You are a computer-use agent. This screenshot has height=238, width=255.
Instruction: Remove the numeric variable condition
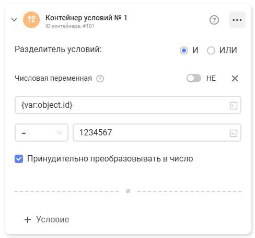click(235, 79)
